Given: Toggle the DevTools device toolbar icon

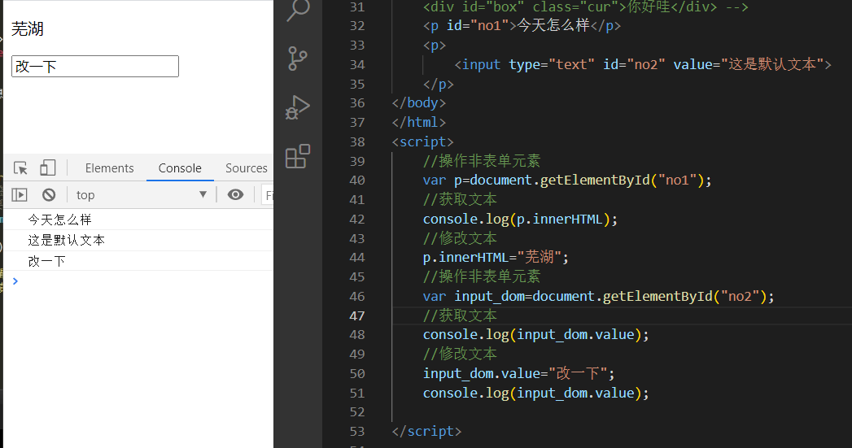Looking at the screenshot, I should tap(48, 167).
